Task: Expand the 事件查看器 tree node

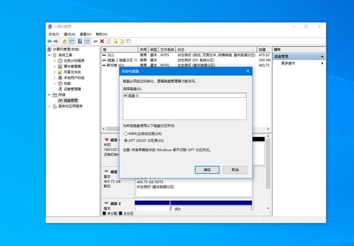Action: tap(55, 66)
